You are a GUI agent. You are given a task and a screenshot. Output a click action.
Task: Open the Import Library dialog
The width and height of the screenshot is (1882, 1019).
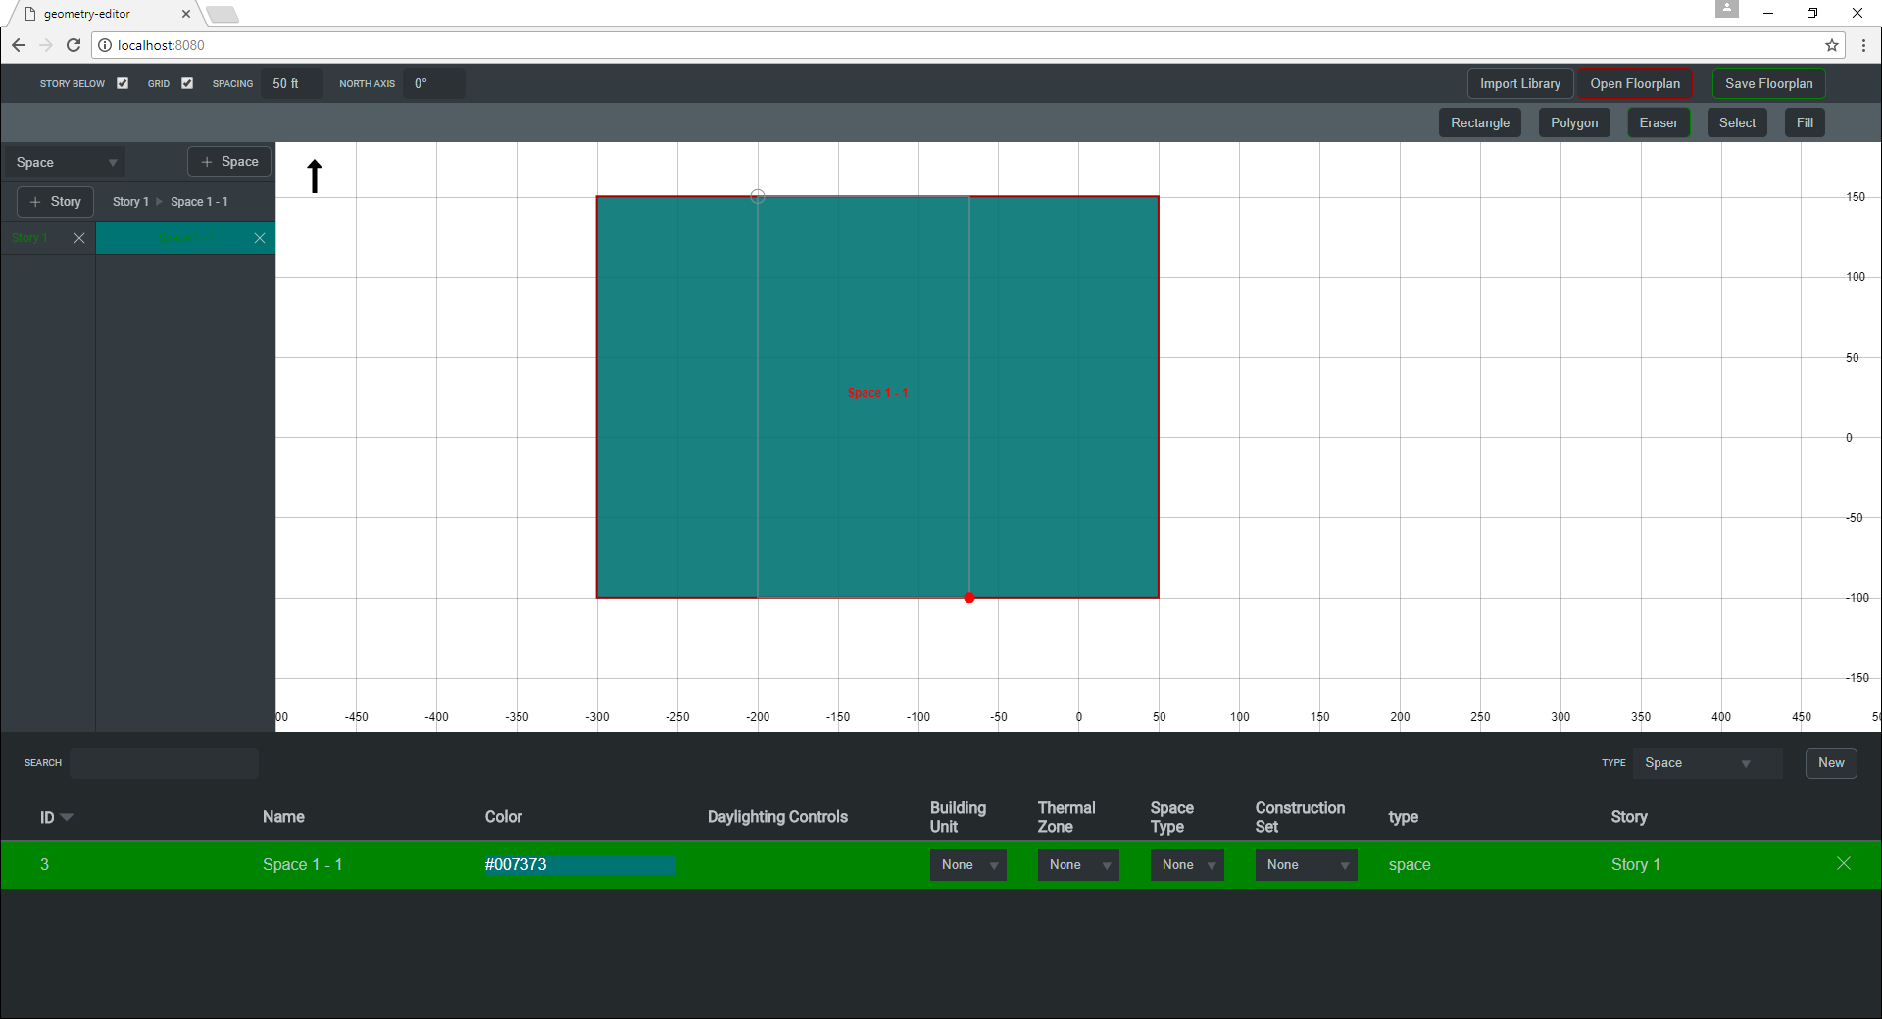1518,83
